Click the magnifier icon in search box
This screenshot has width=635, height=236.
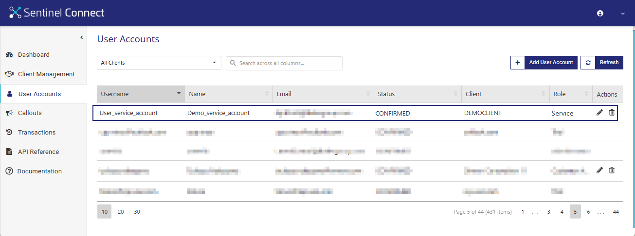233,63
